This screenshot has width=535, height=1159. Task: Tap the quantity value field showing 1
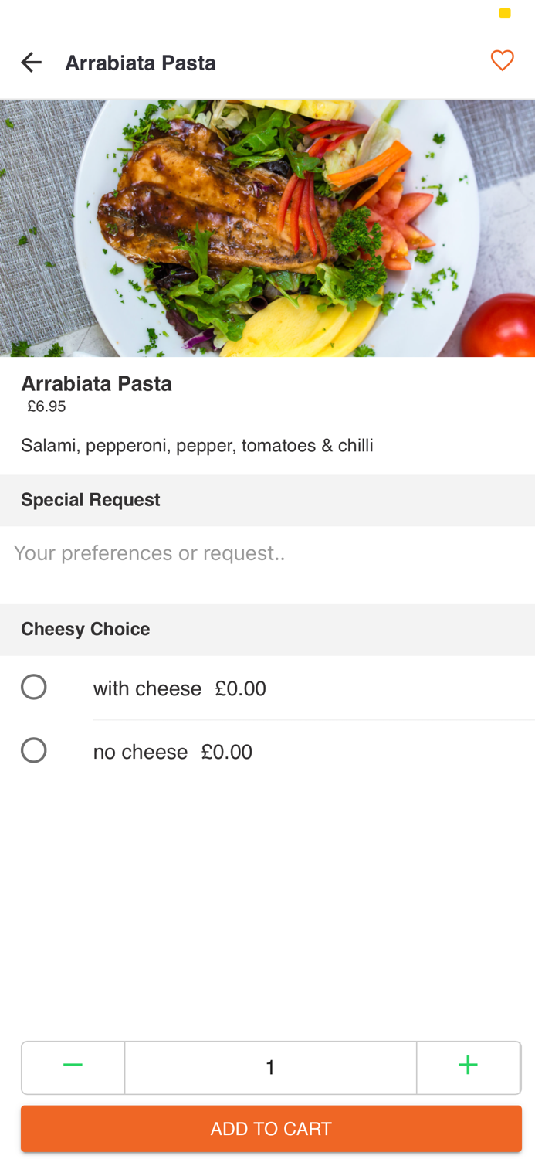click(270, 1067)
